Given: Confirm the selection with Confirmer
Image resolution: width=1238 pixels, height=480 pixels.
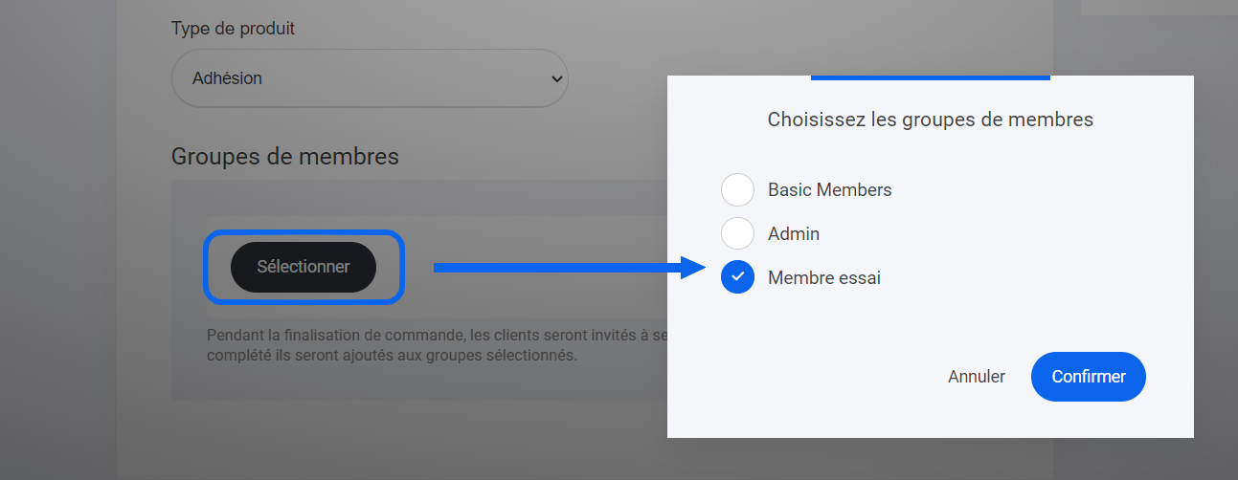Looking at the screenshot, I should point(1088,377).
